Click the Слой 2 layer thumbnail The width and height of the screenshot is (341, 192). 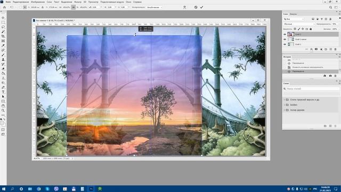point(291,34)
